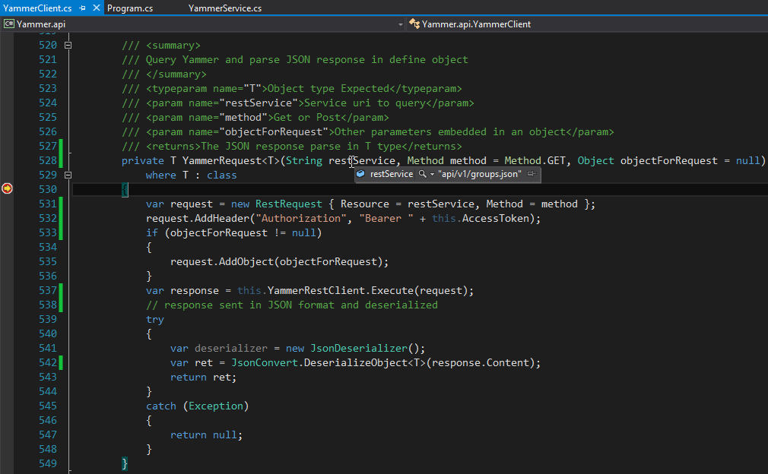Click the RestRequest type name on line 531
The height and width of the screenshot is (474, 768).
pyautogui.click(x=288, y=204)
